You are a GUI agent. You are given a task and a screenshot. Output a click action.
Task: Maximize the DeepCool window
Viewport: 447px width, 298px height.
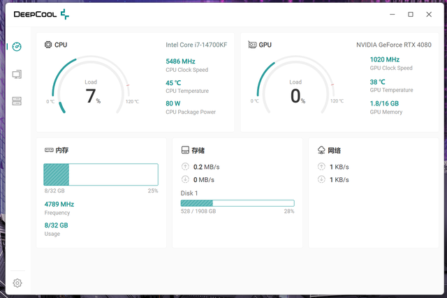pos(411,14)
